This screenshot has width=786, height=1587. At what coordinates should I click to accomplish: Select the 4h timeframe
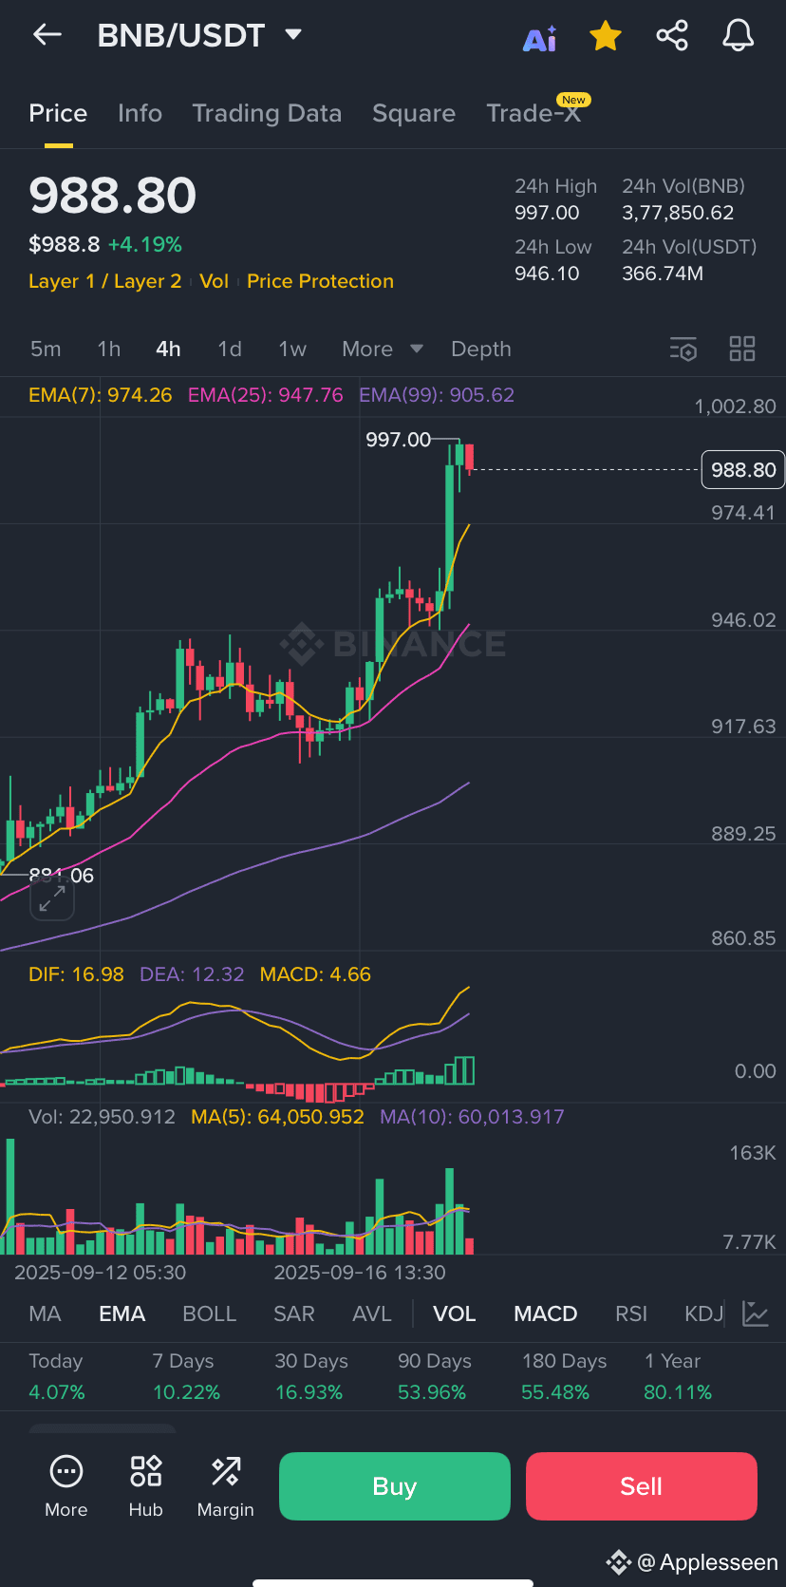coord(168,350)
